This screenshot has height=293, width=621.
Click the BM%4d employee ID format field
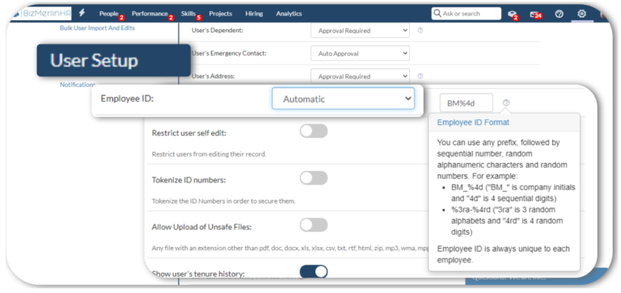click(466, 103)
